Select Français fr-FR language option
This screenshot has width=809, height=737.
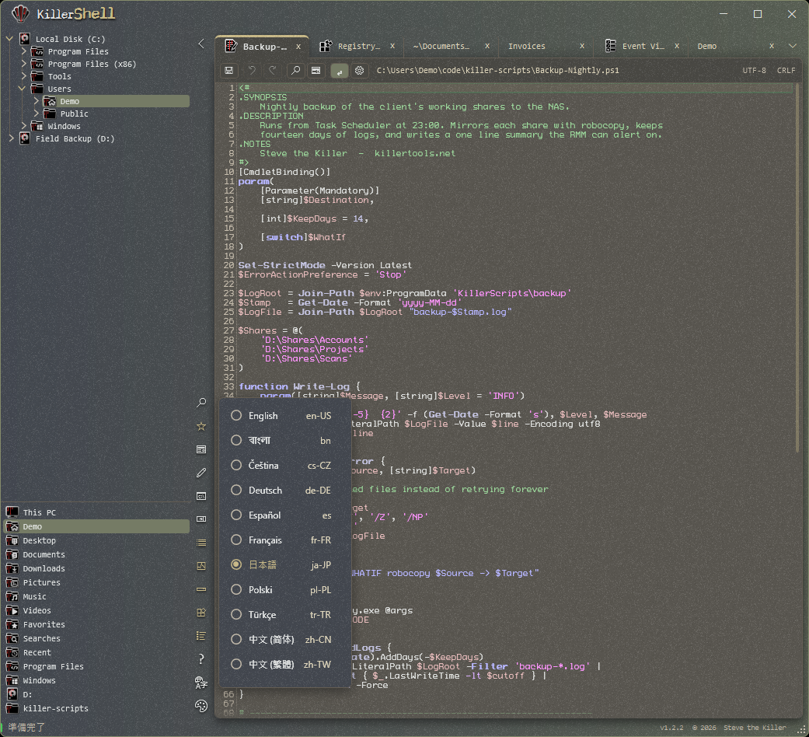(x=284, y=540)
